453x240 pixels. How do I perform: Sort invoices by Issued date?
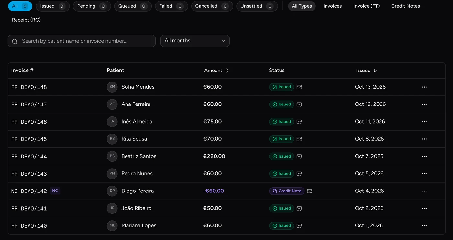pos(366,71)
